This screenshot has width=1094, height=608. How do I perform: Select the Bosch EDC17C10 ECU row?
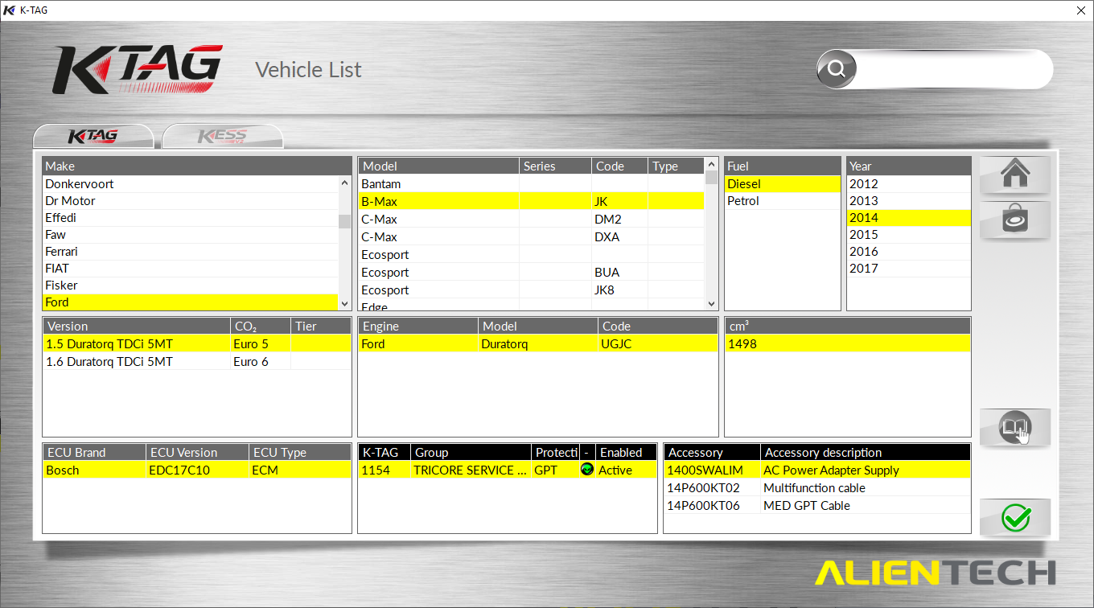coord(197,470)
